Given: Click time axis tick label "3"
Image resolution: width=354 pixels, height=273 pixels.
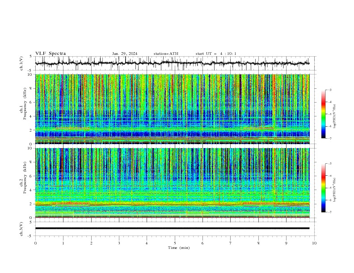Looking at the screenshot, I should click(x=119, y=243).
